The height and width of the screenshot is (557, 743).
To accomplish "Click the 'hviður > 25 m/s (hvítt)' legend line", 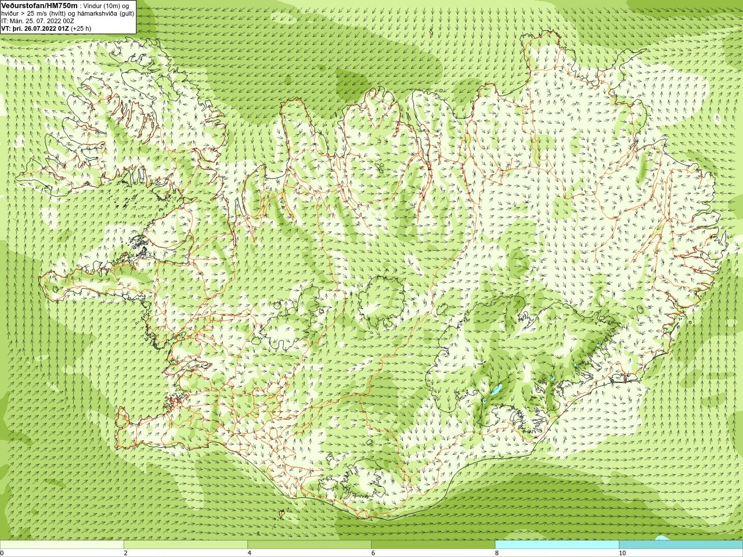I will pos(68,13).
